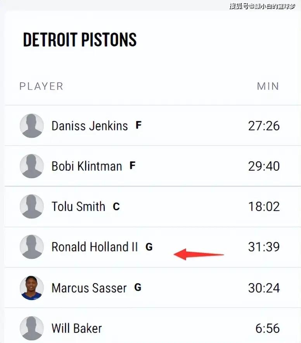
Task: Click Marcus Sasser's 30:24 minutes value
Action: pyautogui.click(x=264, y=288)
